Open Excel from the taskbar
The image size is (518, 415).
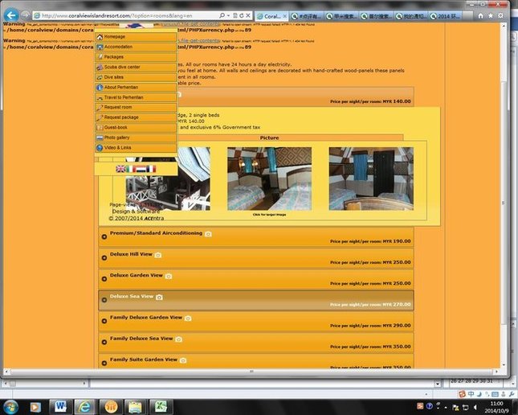(x=161, y=407)
